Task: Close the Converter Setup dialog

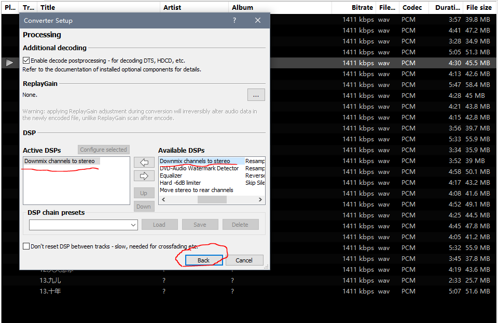Action: (258, 21)
